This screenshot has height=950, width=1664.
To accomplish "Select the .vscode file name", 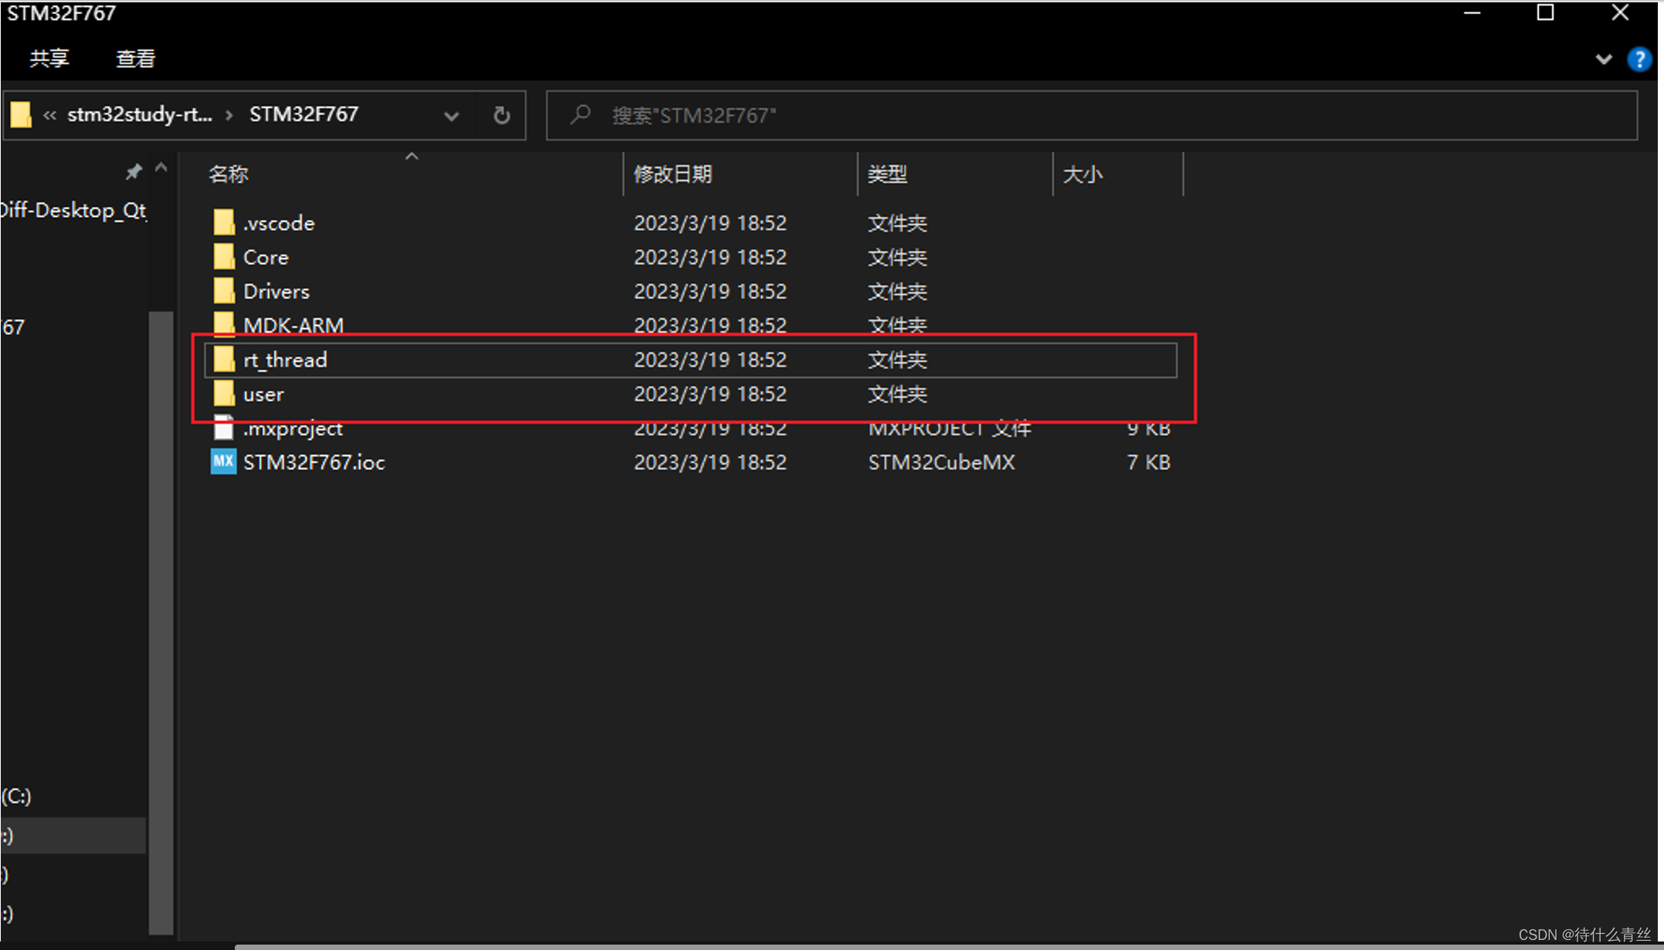I will tap(279, 223).
